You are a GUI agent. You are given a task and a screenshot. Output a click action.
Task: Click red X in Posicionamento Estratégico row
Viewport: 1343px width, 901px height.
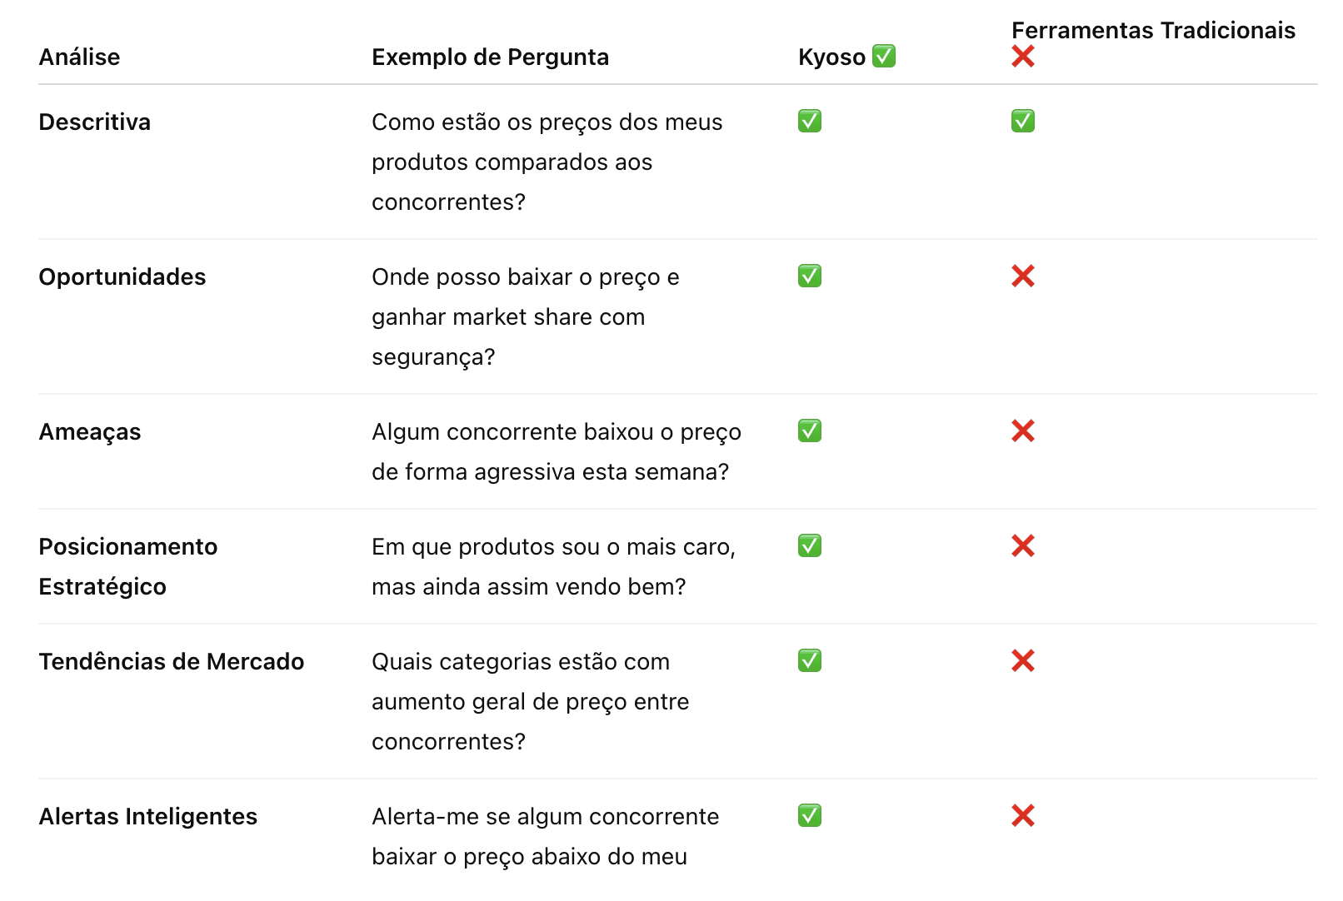click(x=1023, y=545)
